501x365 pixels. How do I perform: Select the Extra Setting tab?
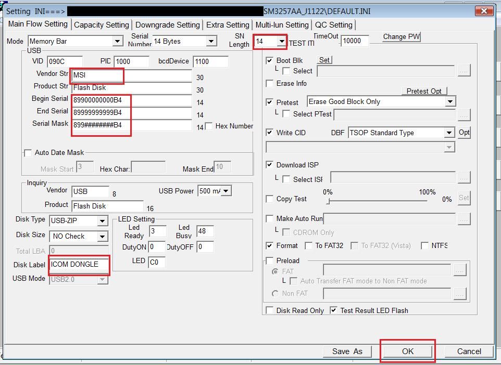coord(227,24)
